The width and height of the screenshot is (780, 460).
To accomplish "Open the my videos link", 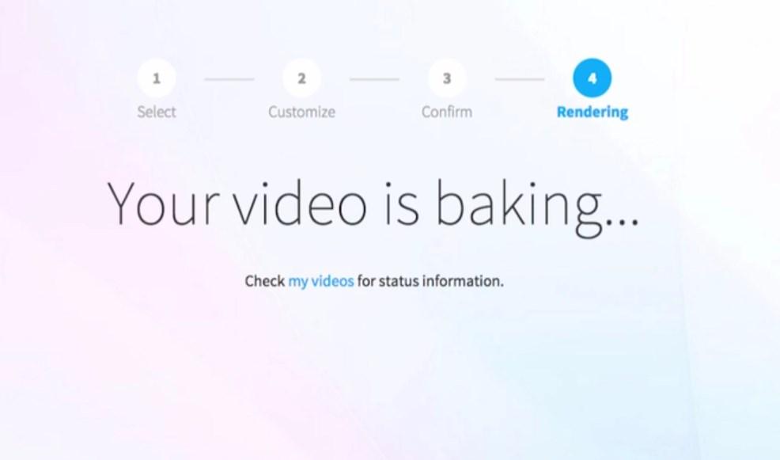I will click(321, 281).
